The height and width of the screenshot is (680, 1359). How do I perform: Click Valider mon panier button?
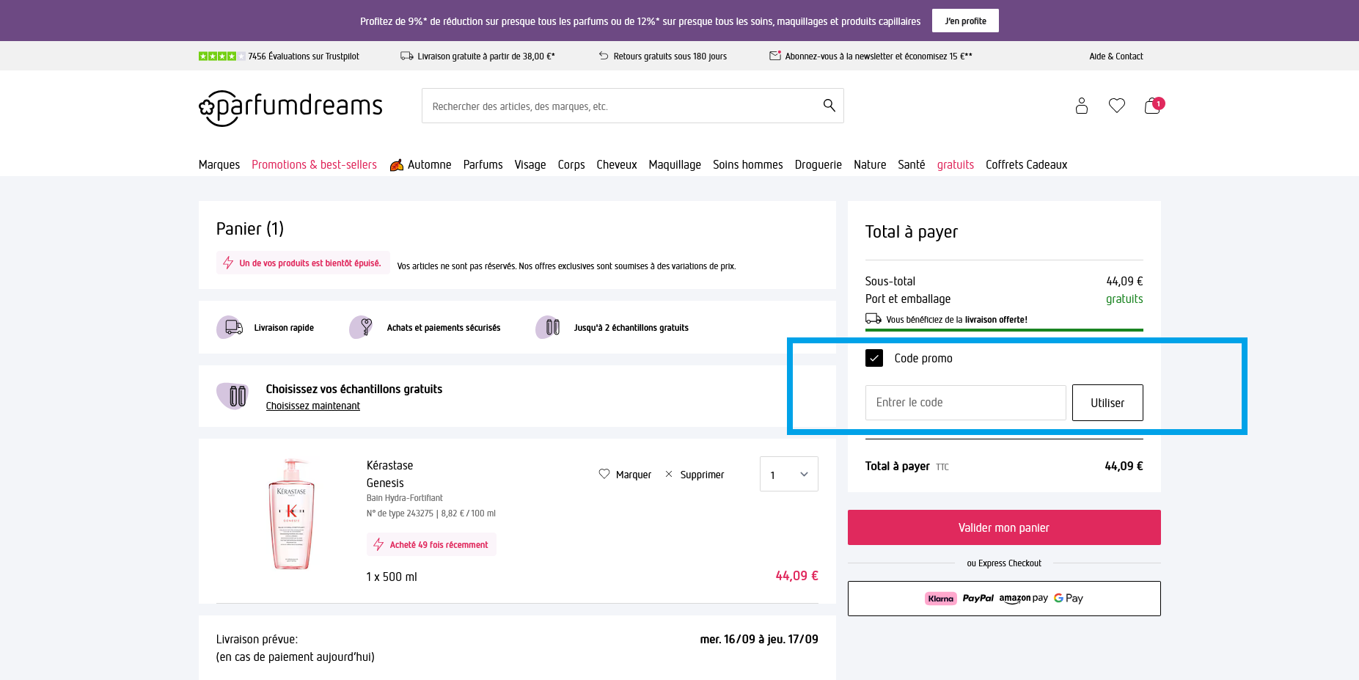click(x=1004, y=527)
